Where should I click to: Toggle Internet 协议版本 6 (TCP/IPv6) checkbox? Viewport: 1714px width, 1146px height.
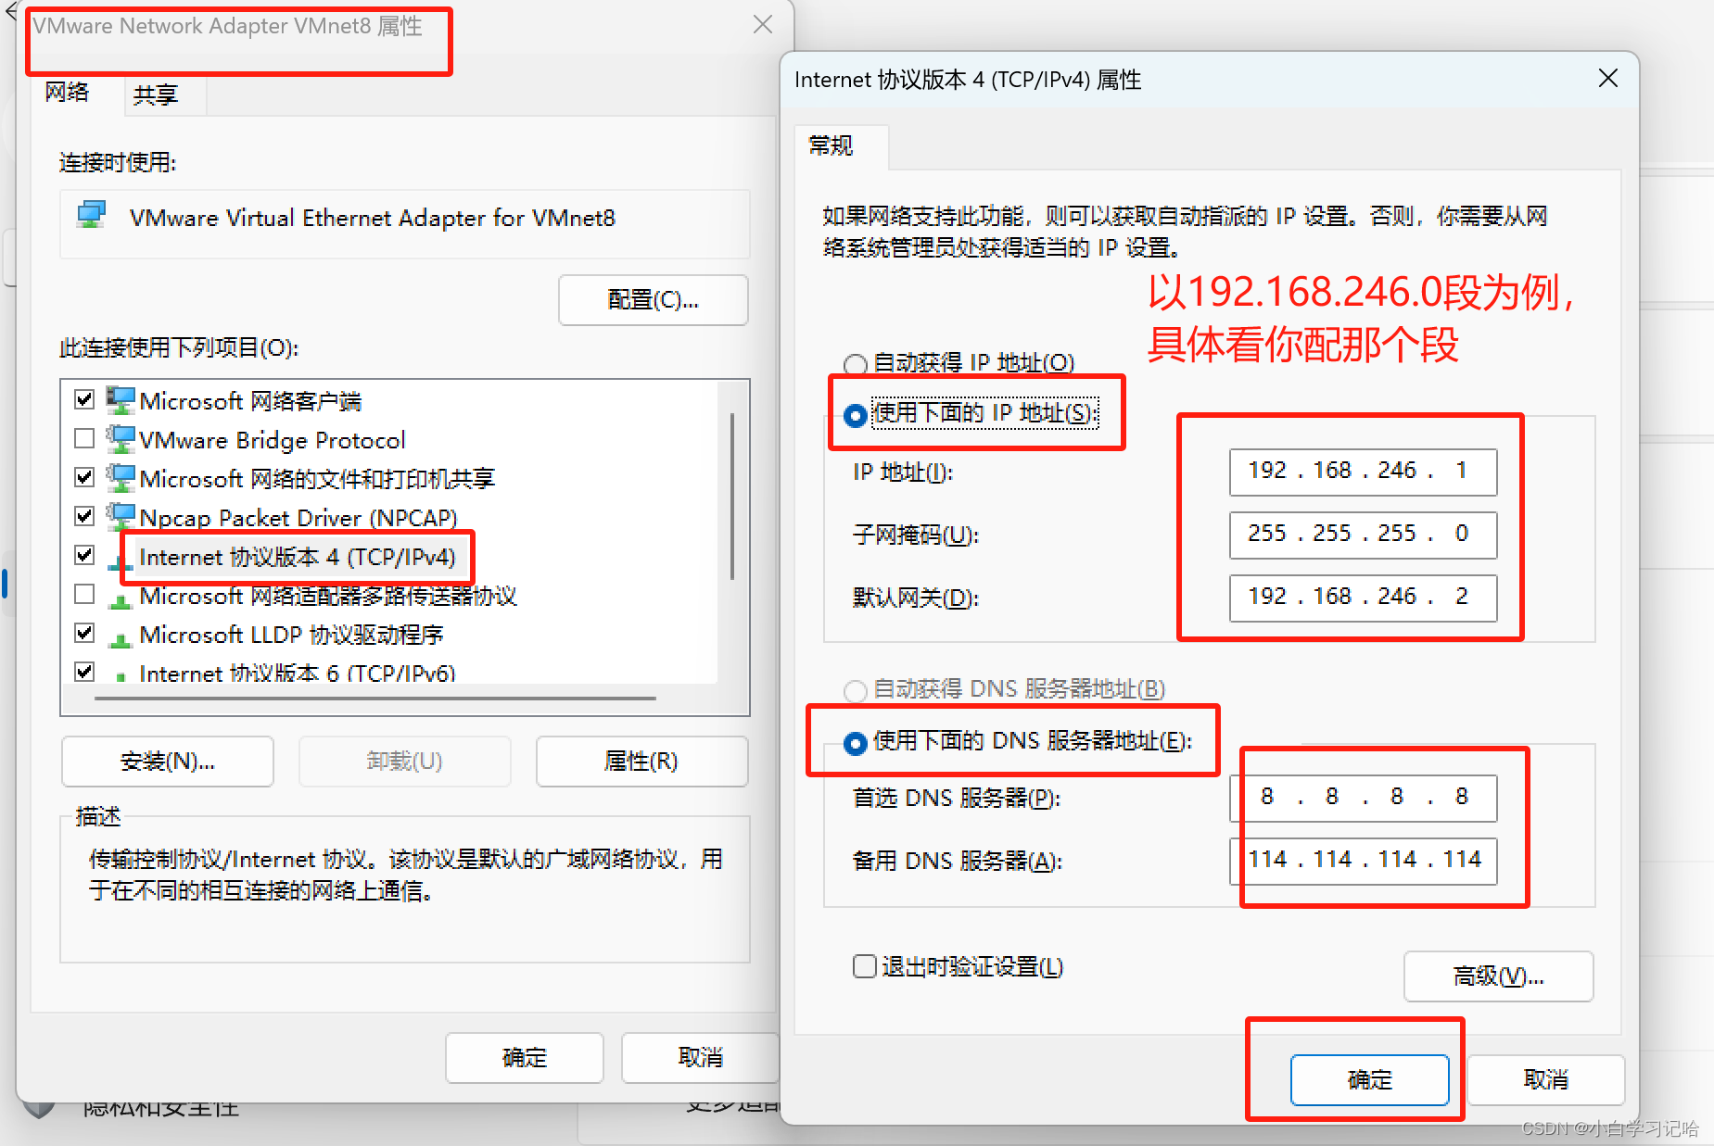[84, 672]
